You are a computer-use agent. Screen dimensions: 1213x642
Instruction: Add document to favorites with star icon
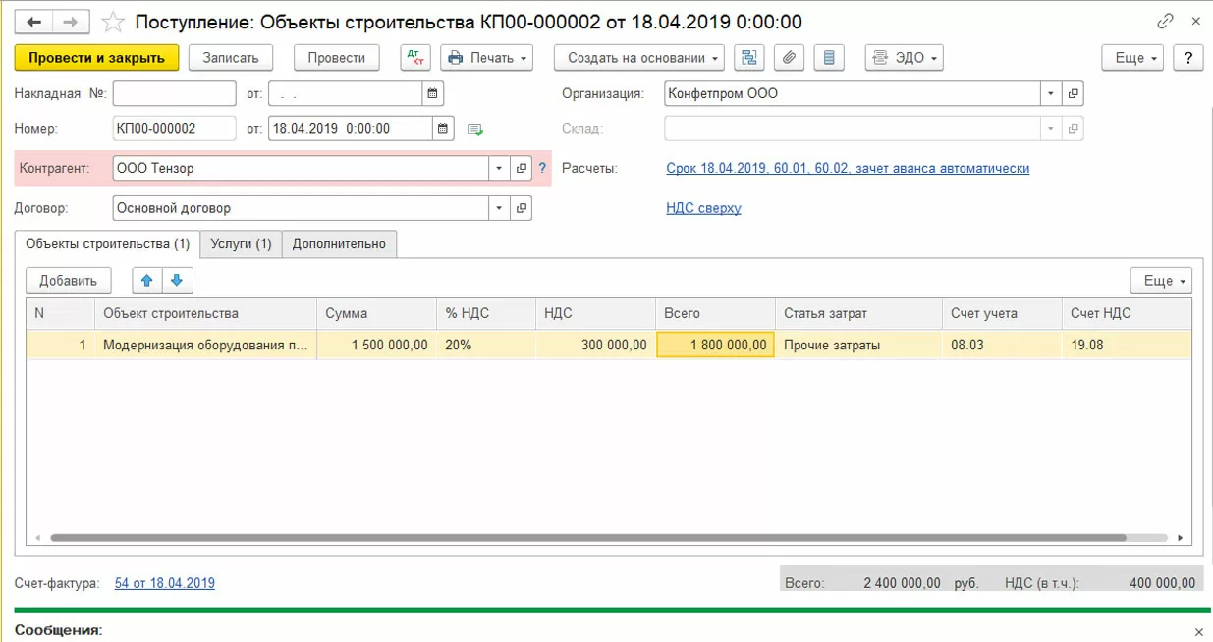[x=114, y=22]
